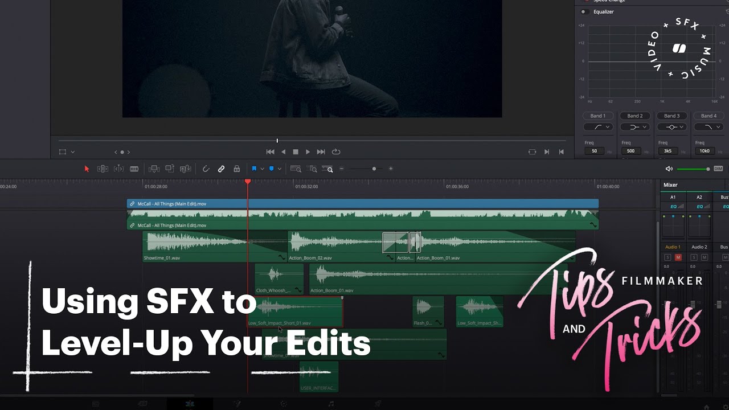Image resolution: width=729 pixels, height=410 pixels.
Task: Activate the Dynamic Trim mode tool
Action: 118,169
